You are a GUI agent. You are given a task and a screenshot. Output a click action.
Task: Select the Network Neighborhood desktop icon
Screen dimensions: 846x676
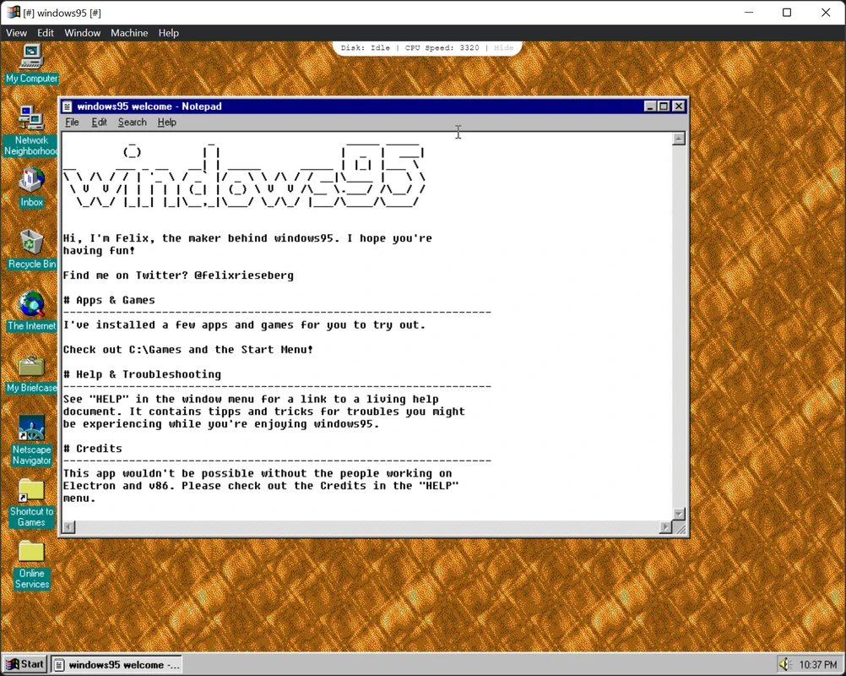pos(31,119)
